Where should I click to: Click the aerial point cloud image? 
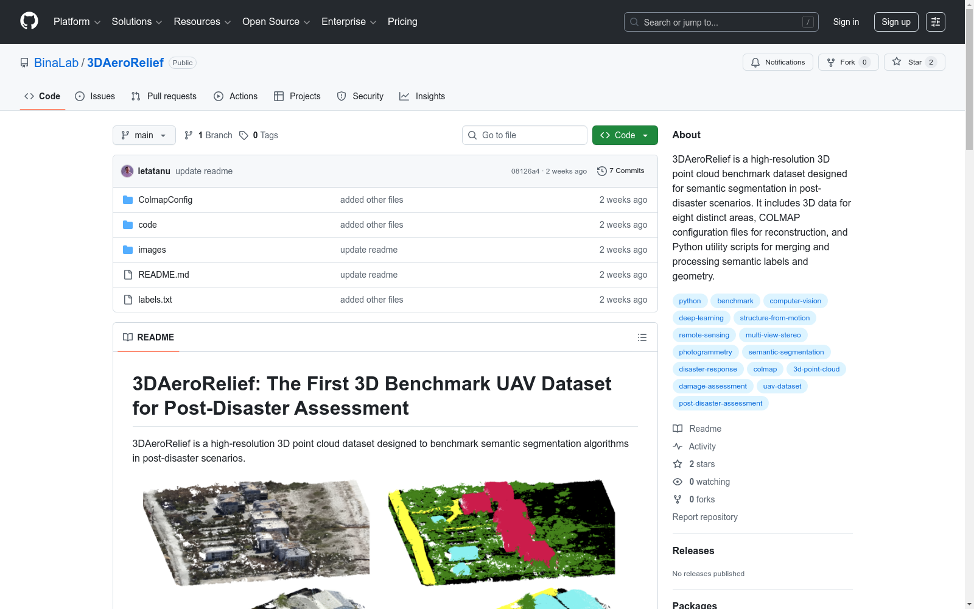coord(256,533)
